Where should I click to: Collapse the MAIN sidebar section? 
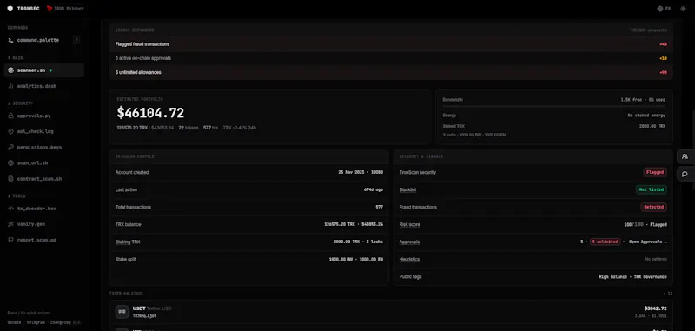point(16,58)
